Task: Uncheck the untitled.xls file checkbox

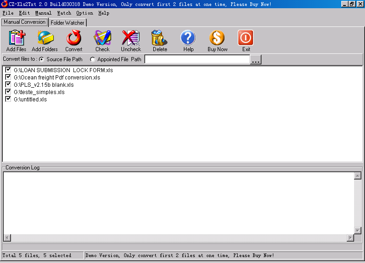Action: [8, 99]
